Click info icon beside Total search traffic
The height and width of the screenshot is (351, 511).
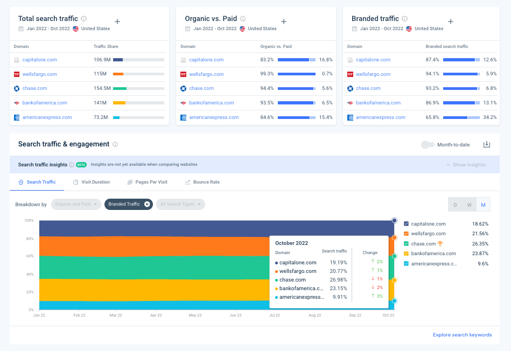click(x=84, y=19)
